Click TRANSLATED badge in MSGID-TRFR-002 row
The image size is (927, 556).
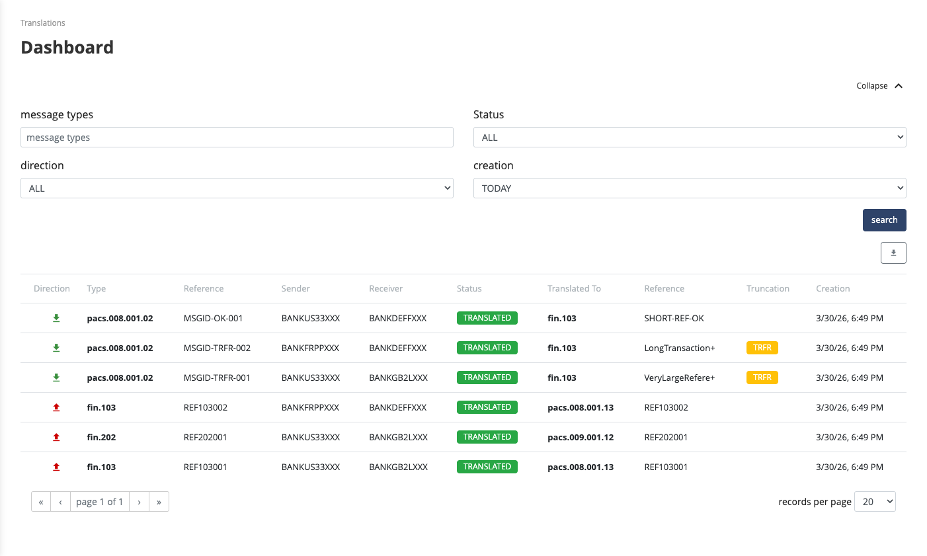pyautogui.click(x=487, y=348)
